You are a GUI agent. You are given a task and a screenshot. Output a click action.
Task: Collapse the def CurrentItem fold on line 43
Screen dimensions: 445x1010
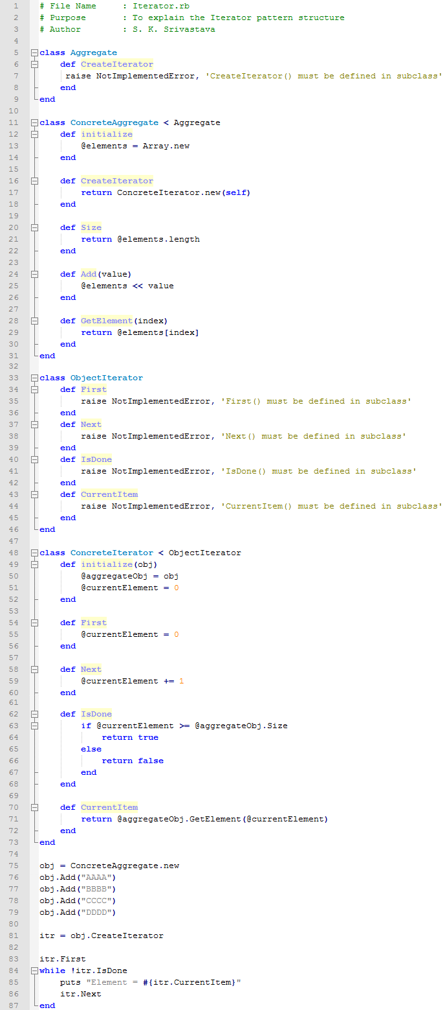click(34, 495)
